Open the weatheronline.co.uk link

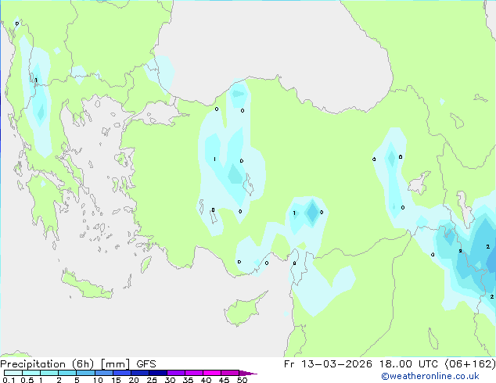coord(430,376)
